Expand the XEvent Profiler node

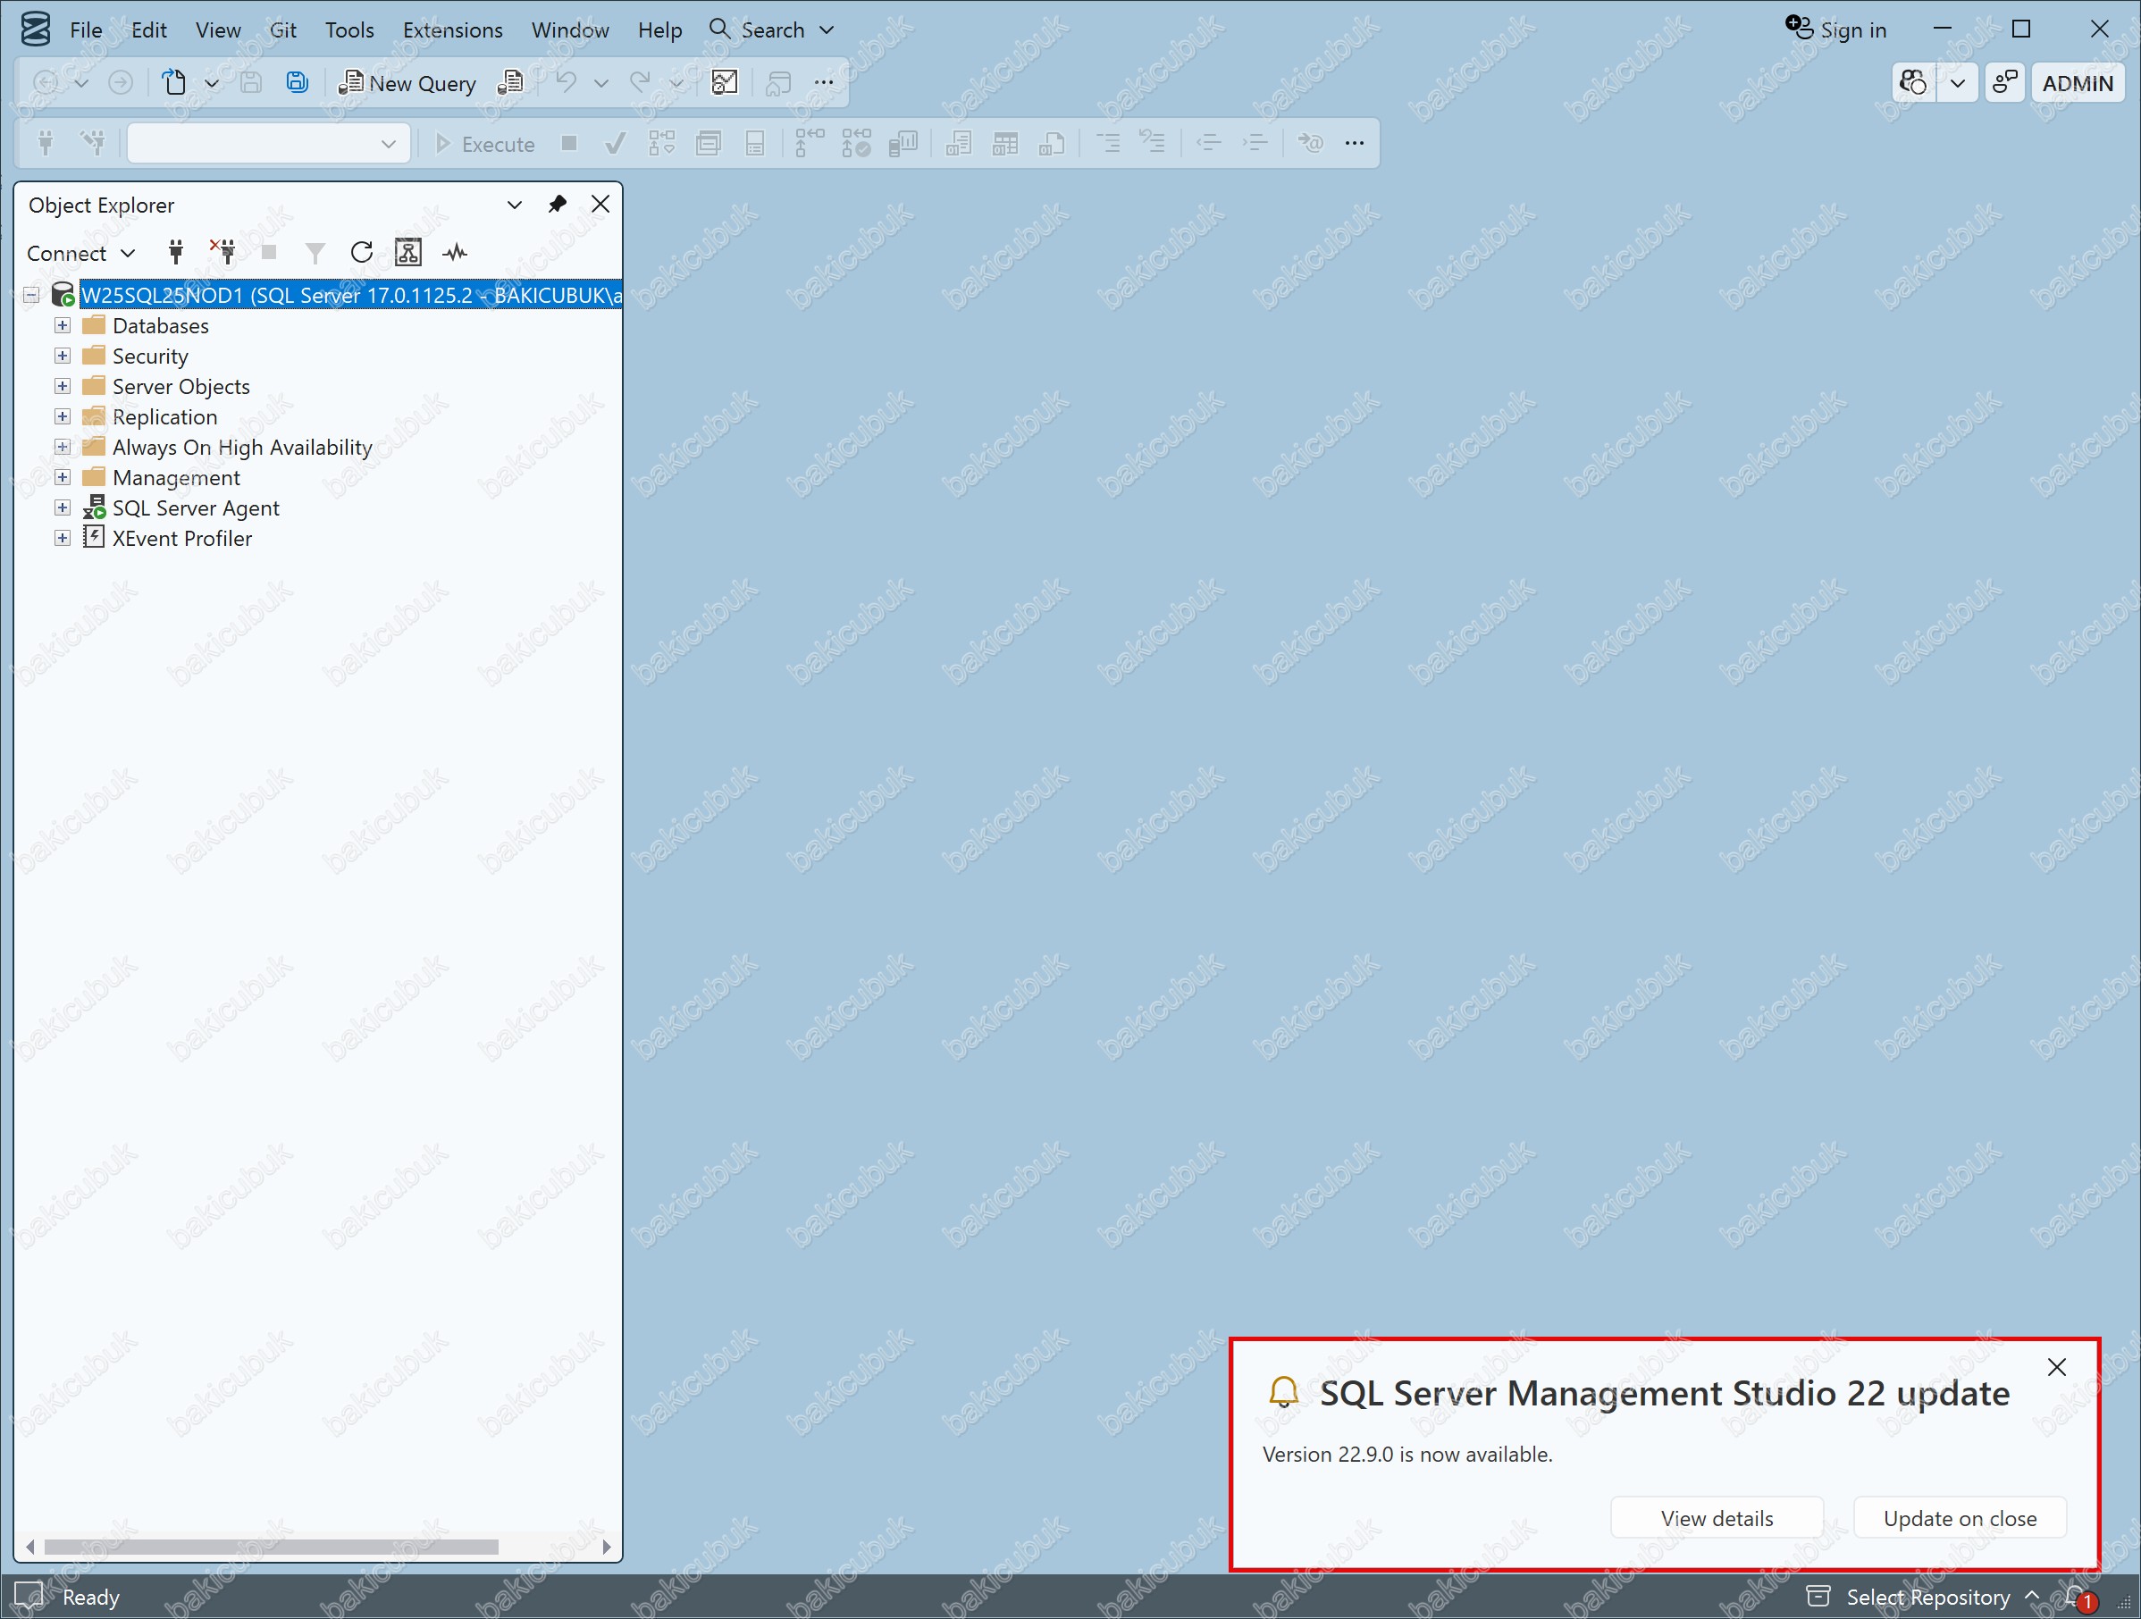point(62,538)
